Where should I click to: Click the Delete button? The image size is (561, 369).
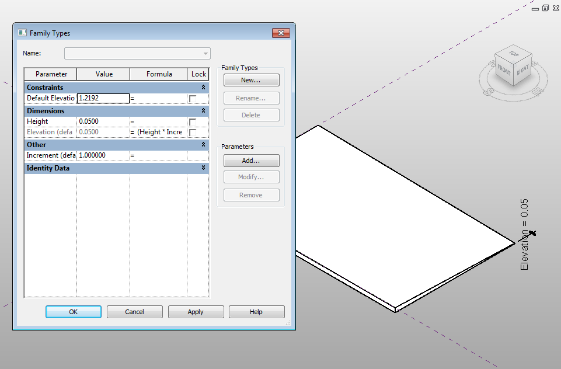coord(251,115)
